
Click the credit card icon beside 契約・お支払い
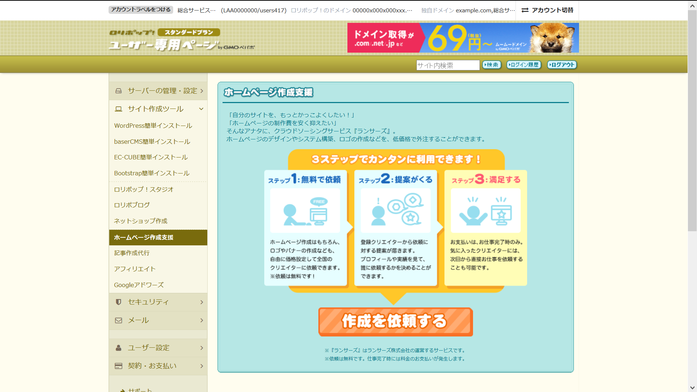(x=118, y=366)
